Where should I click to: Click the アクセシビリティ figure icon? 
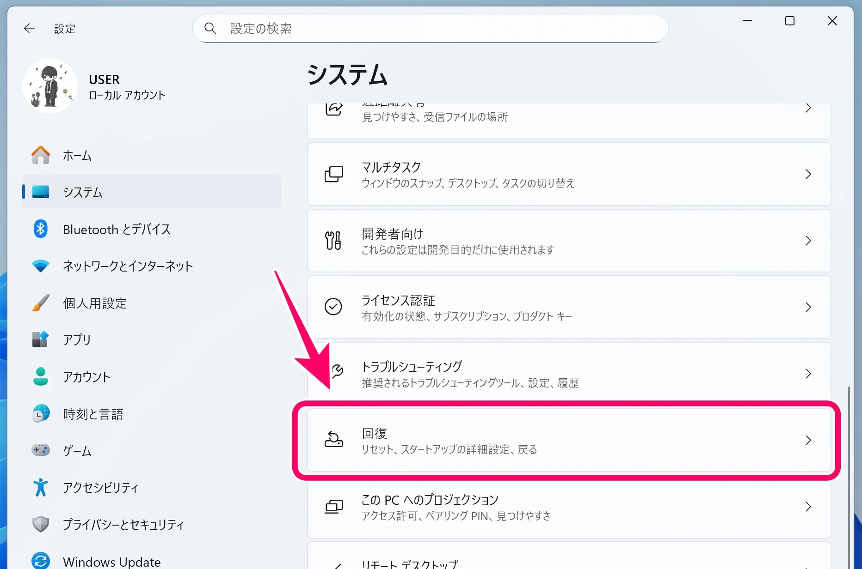point(41,487)
